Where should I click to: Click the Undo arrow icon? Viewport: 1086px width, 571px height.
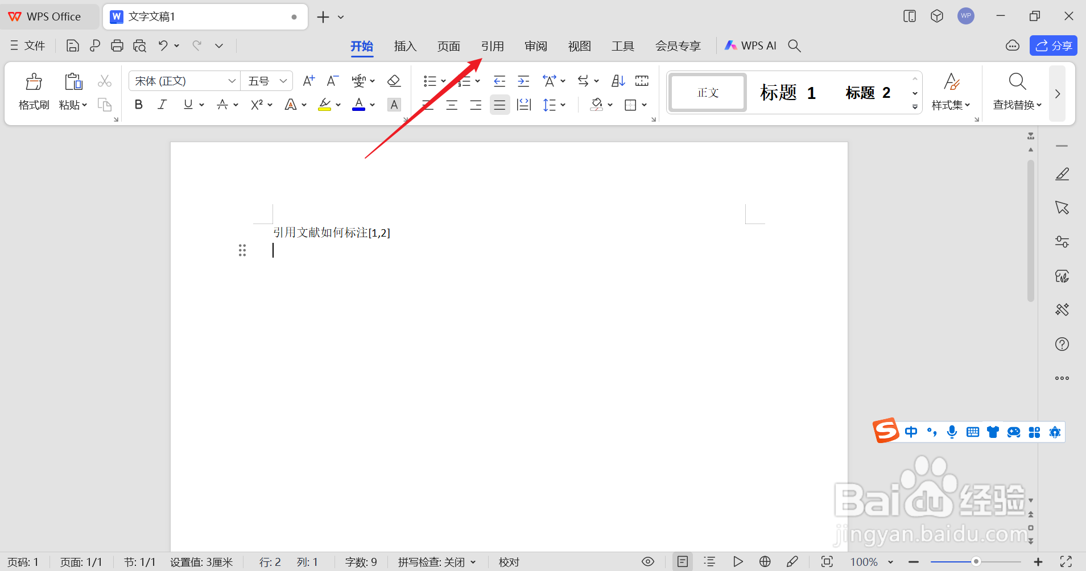tap(163, 45)
